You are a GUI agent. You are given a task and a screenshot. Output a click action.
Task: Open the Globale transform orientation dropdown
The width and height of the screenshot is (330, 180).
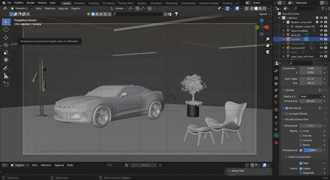tap(118, 8)
